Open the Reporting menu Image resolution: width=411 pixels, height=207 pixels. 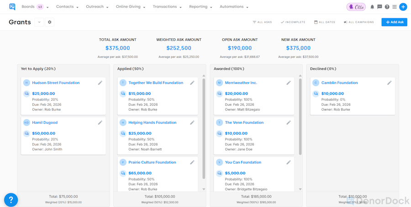pyautogui.click(x=200, y=7)
